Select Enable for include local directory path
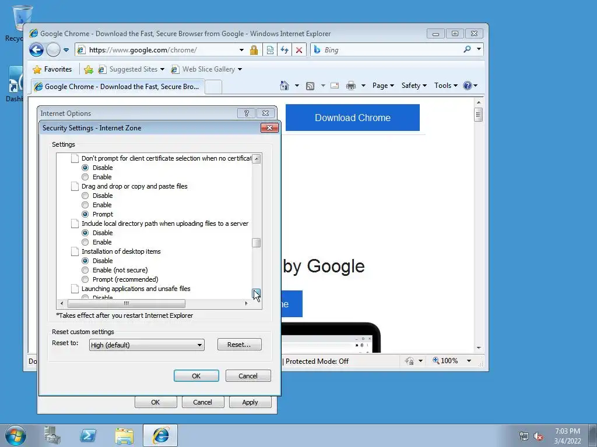This screenshot has width=597, height=447. coord(85,242)
